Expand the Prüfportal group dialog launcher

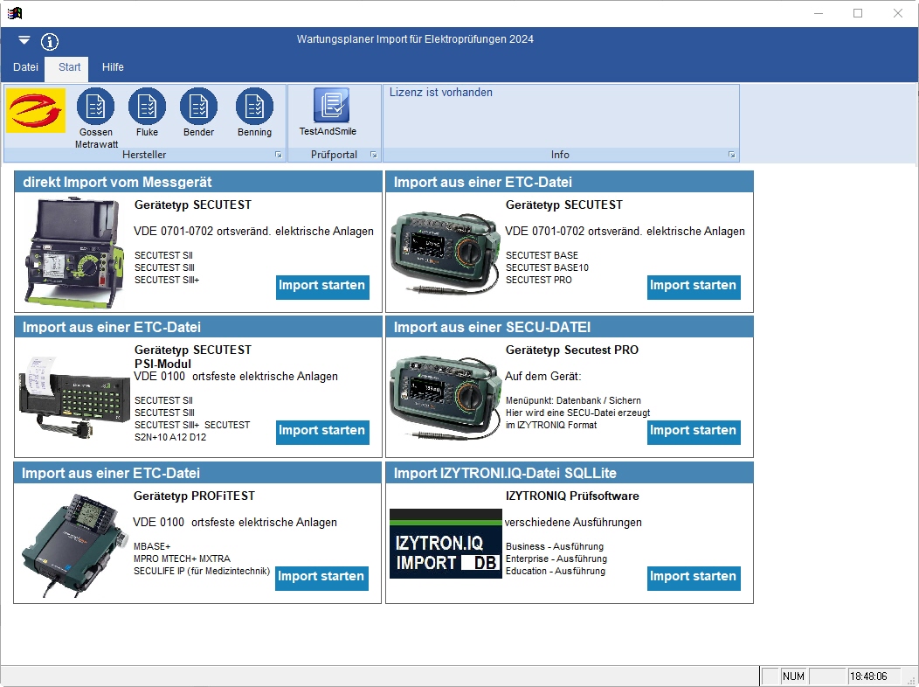373,155
